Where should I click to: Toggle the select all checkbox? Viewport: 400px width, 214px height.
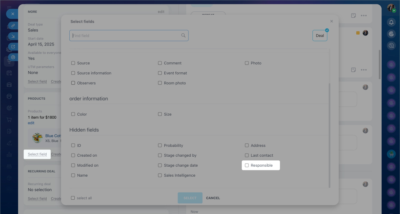[x=73, y=198]
